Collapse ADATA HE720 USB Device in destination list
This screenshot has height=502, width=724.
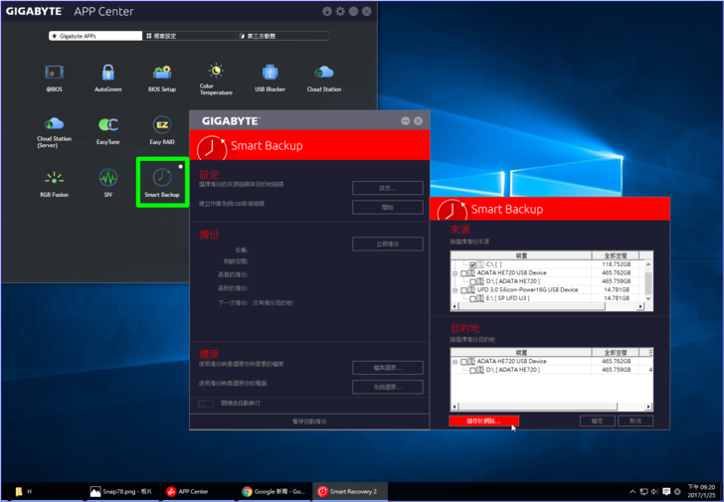point(455,361)
